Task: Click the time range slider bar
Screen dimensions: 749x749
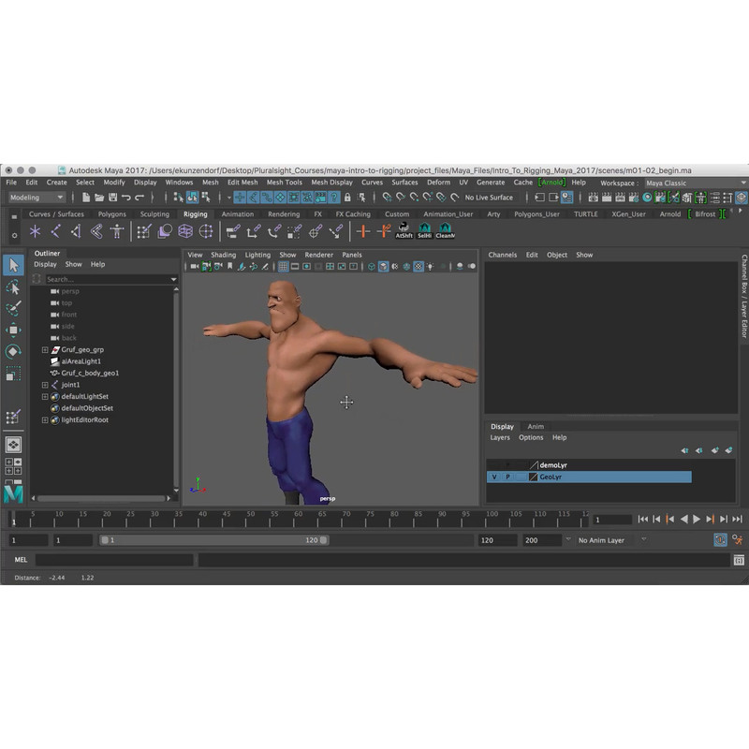Action: pos(213,540)
